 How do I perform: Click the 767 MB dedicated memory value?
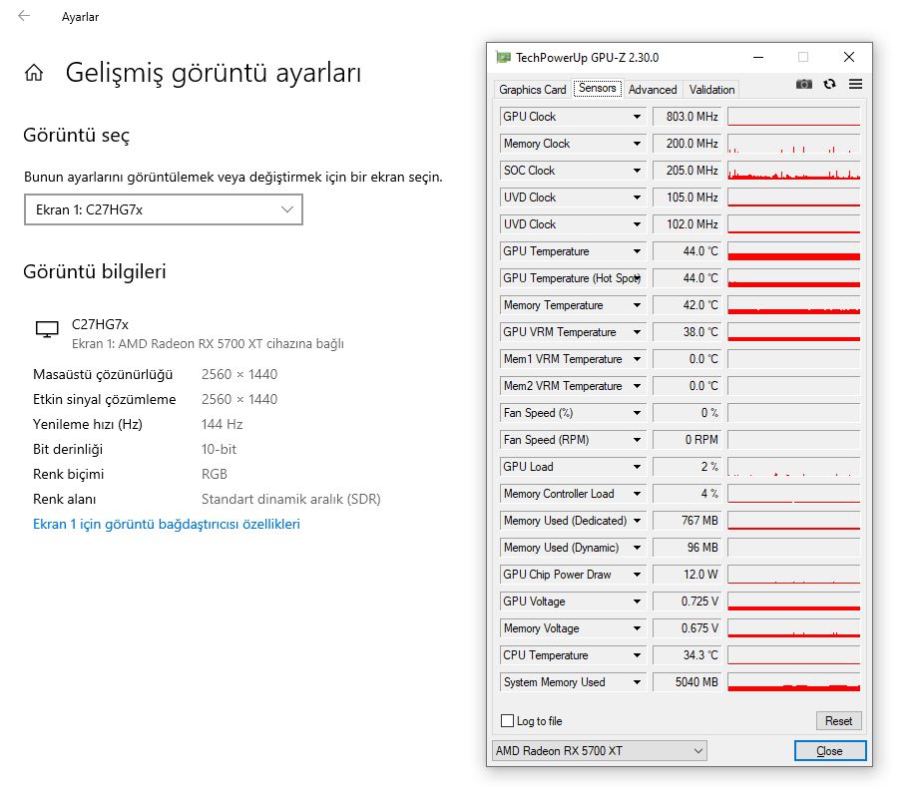pyautogui.click(x=688, y=521)
